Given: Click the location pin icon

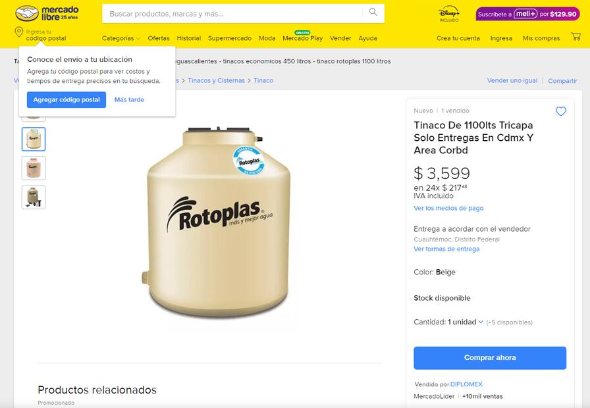Looking at the screenshot, I should 19,32.
